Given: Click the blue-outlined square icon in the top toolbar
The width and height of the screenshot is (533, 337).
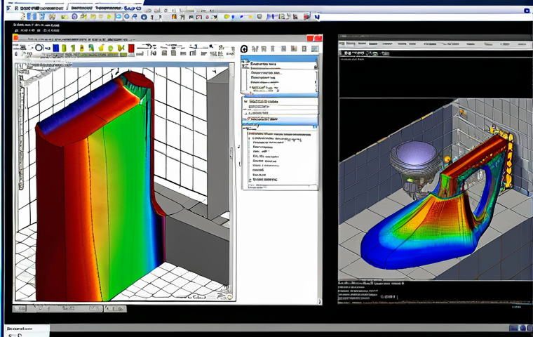Looking at the screenshot, I should (x=119, y=16).
